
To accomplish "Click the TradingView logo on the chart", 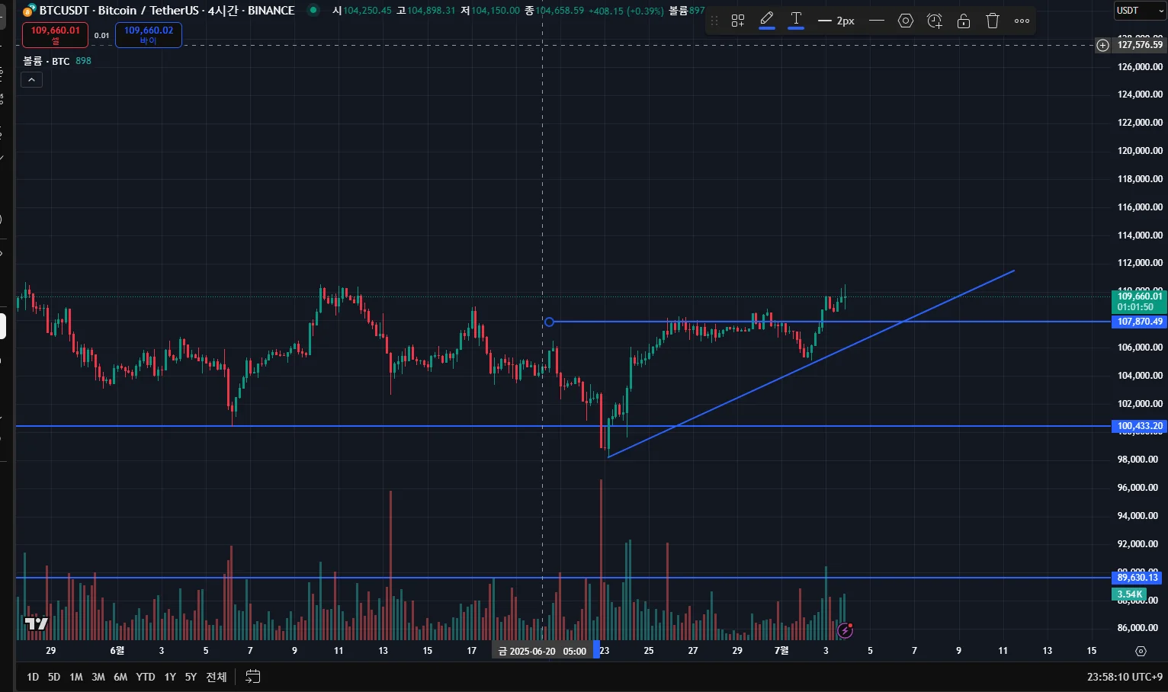I will pos(36,624).
